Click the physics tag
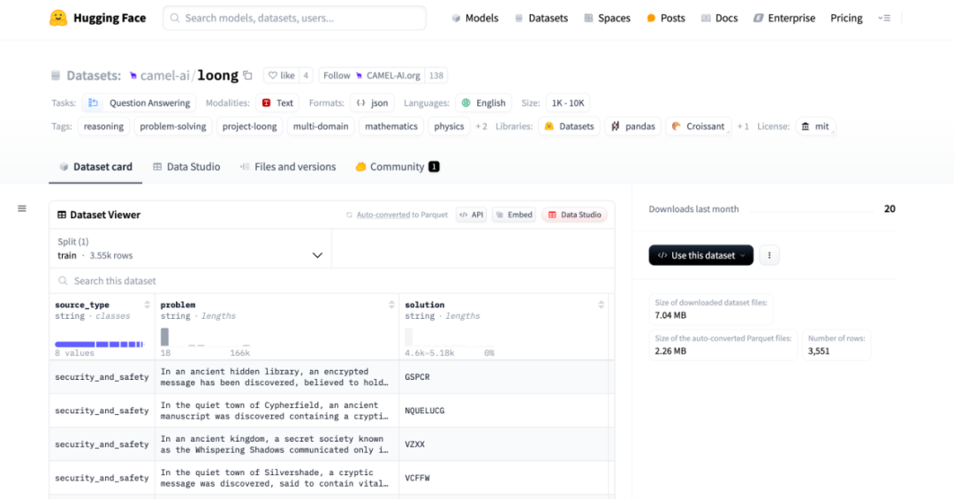This screenshot has width=954, height=499. (449, 126)
